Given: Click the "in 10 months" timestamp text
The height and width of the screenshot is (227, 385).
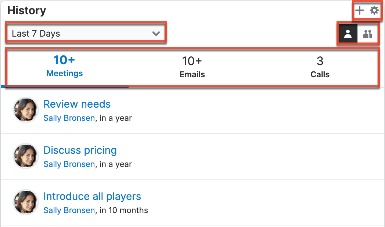Looking at the screenshot, I should tap(124, 211).
